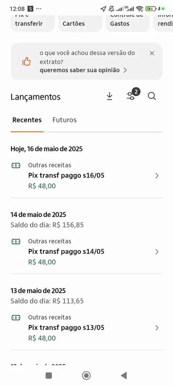
Task: Dismiss the feedback banner with X
Action: pos(152,53)
